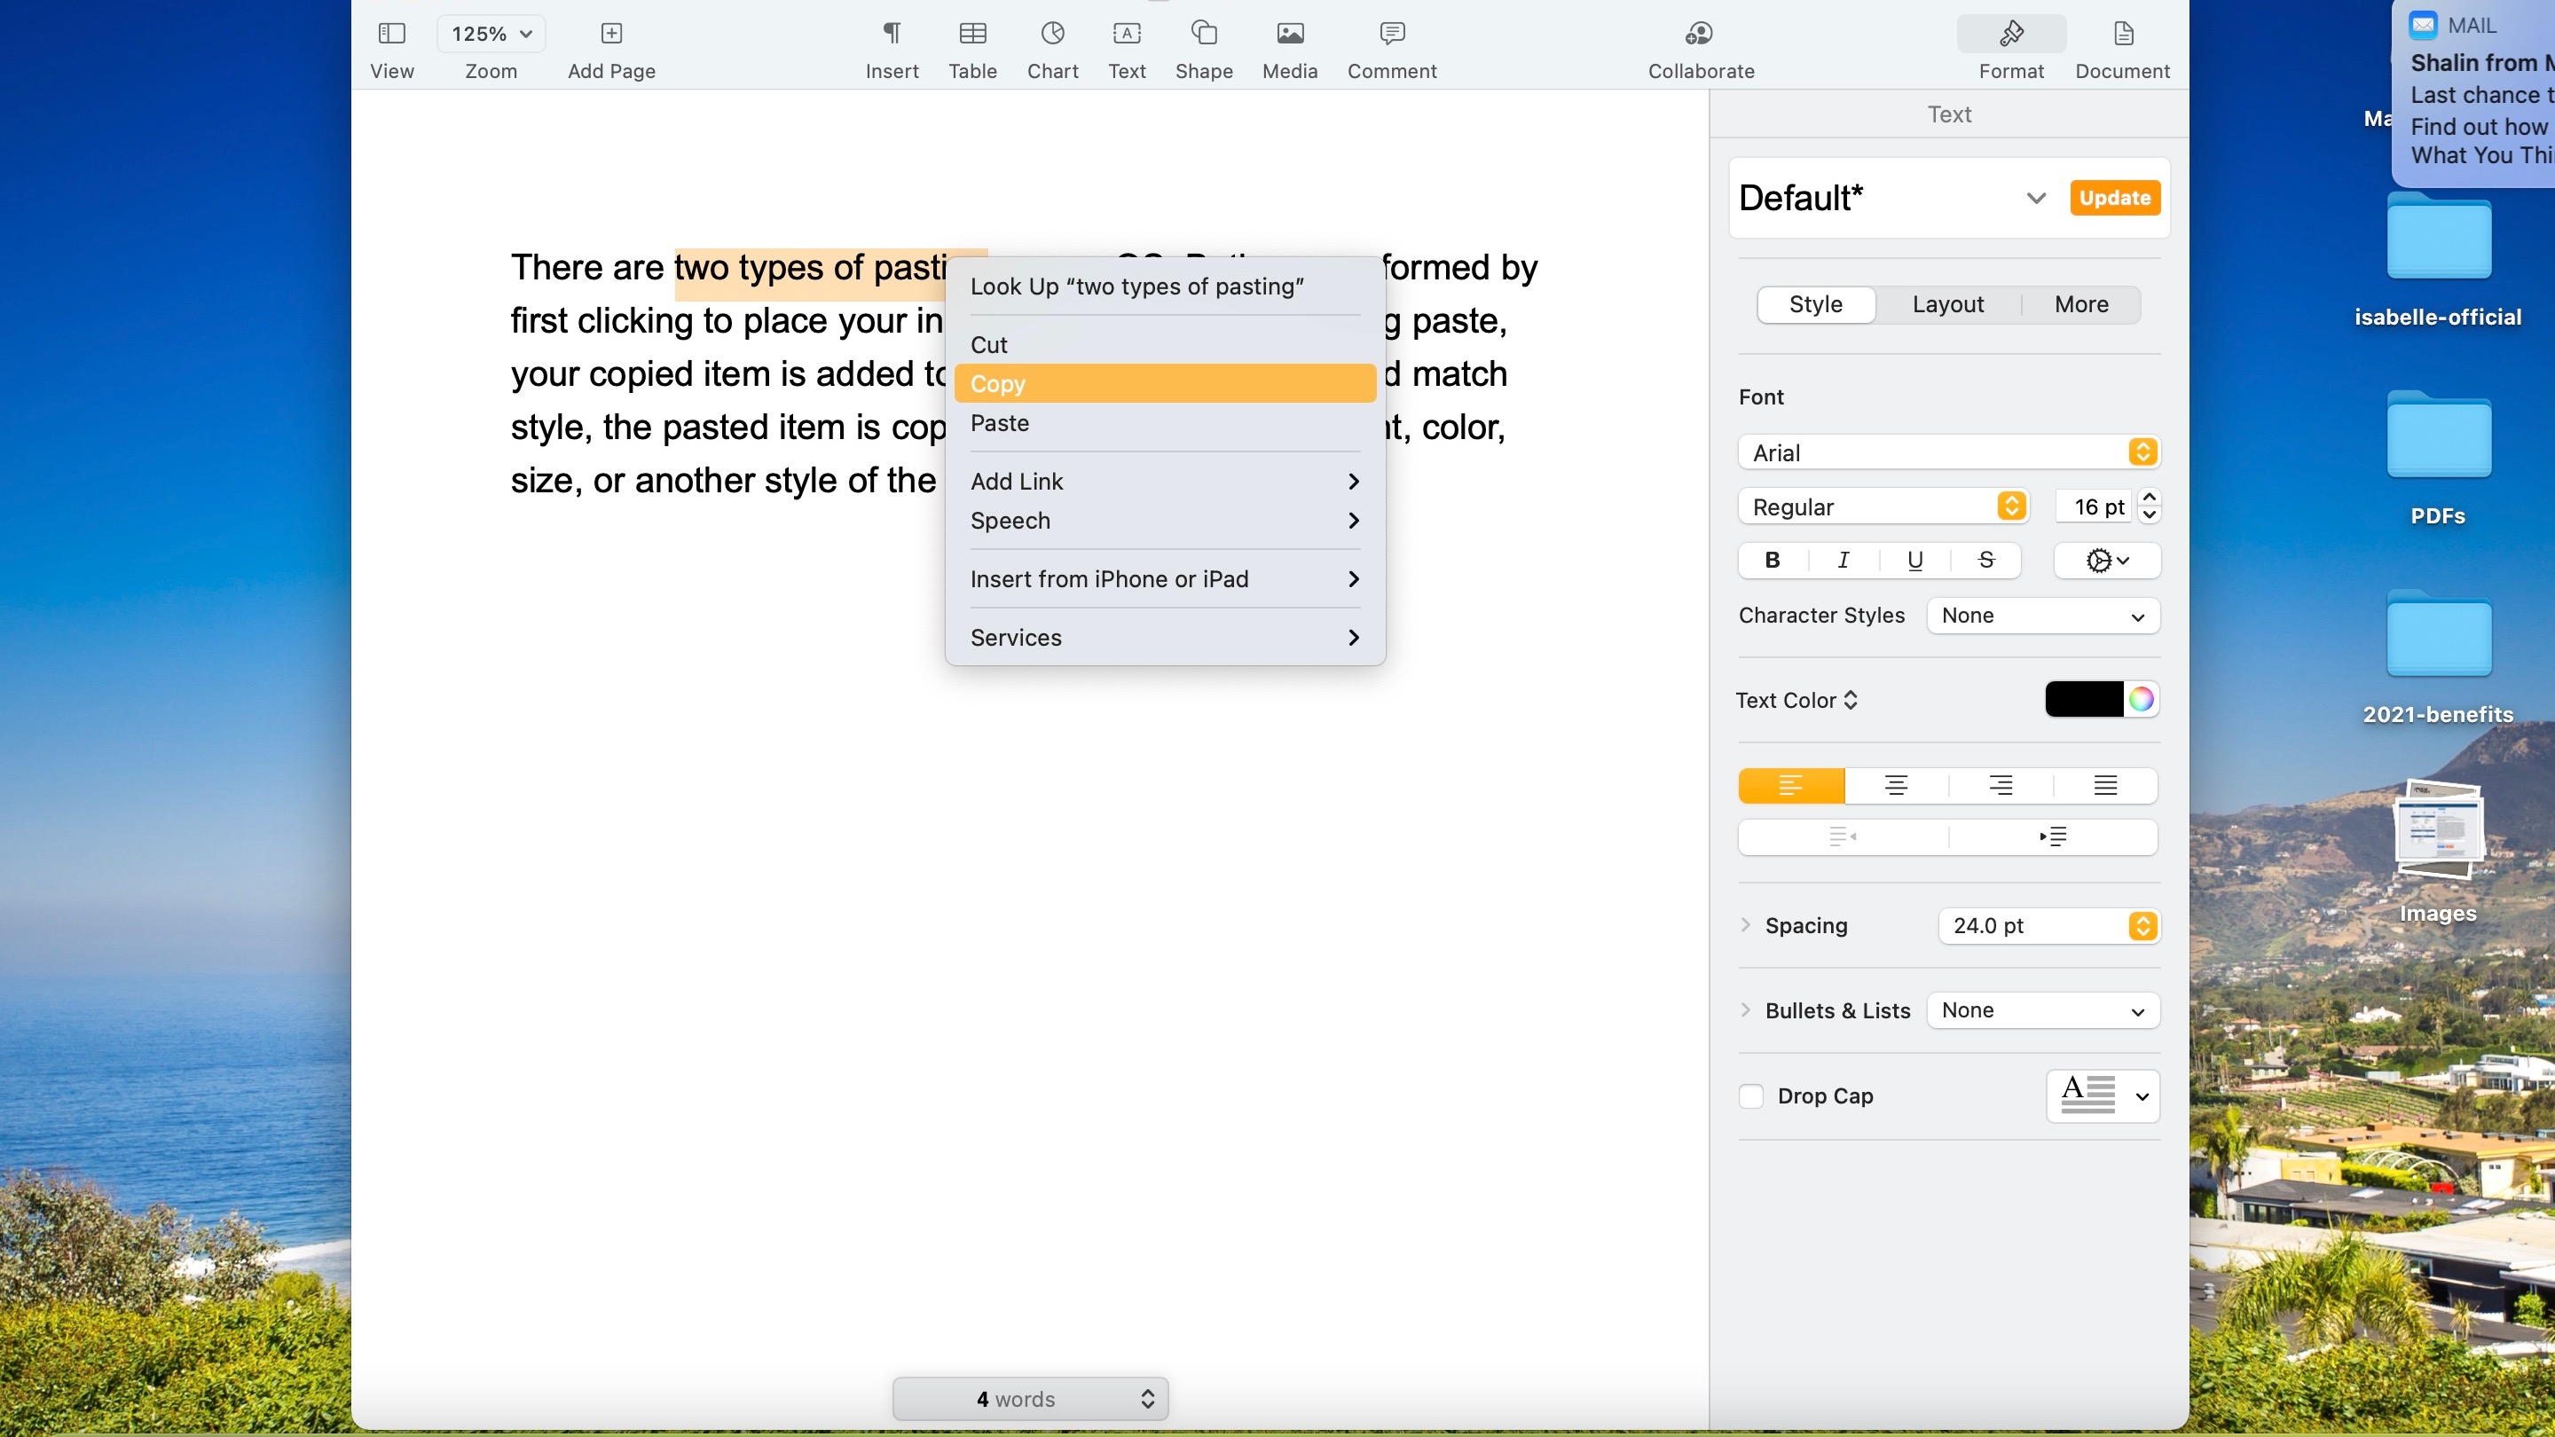Viewport: 2555px width, 1437px height.
Task: Toggle bold formatting
Action: point(1772,561)
